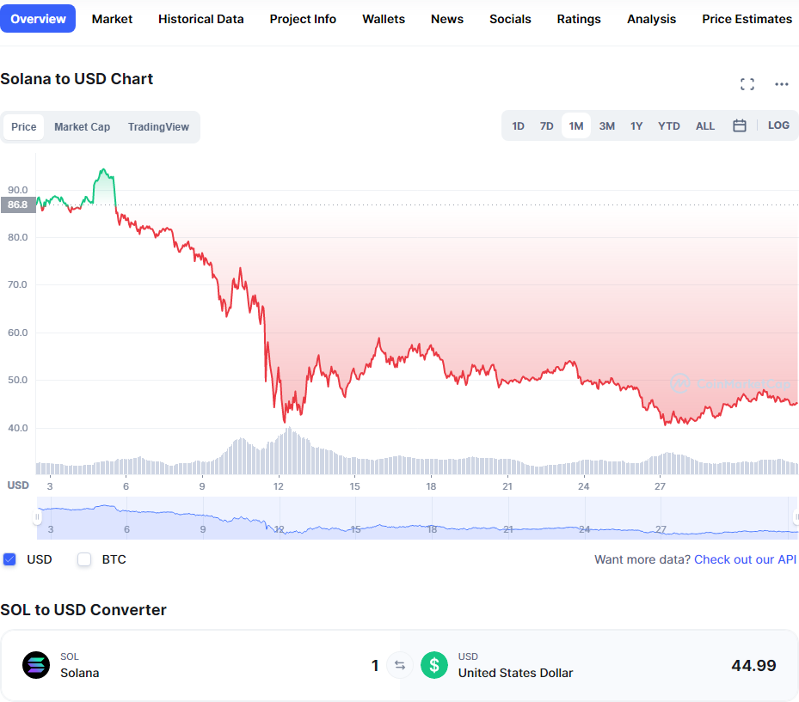Click the SOL to USD Converter heading
The height and width of the screenshot is (702, 799).
83,610
